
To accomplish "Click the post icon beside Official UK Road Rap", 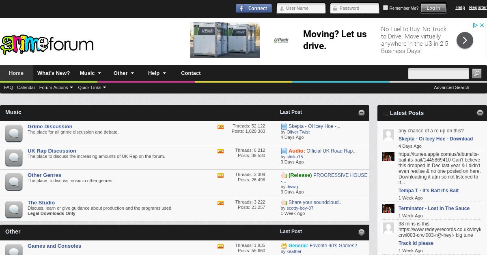I will click(284, 151).
